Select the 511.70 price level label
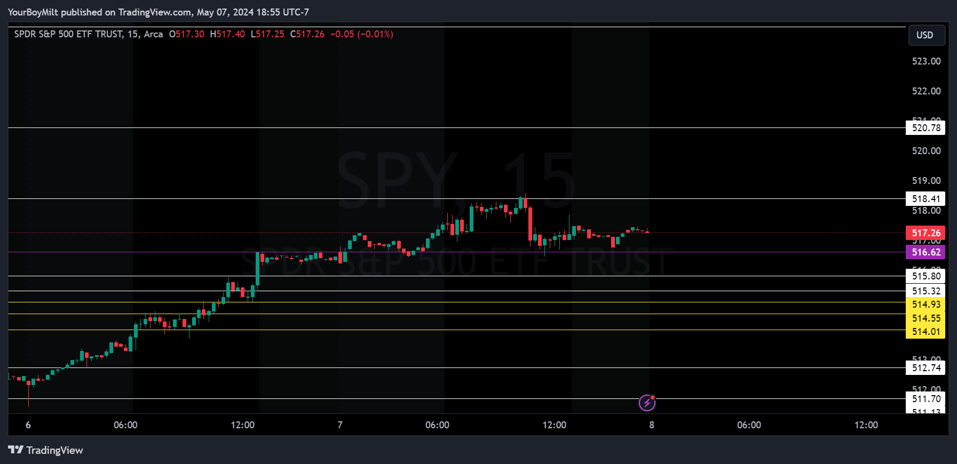The width and height of the screenshot is (957, 464). click(x=926, y=399)
